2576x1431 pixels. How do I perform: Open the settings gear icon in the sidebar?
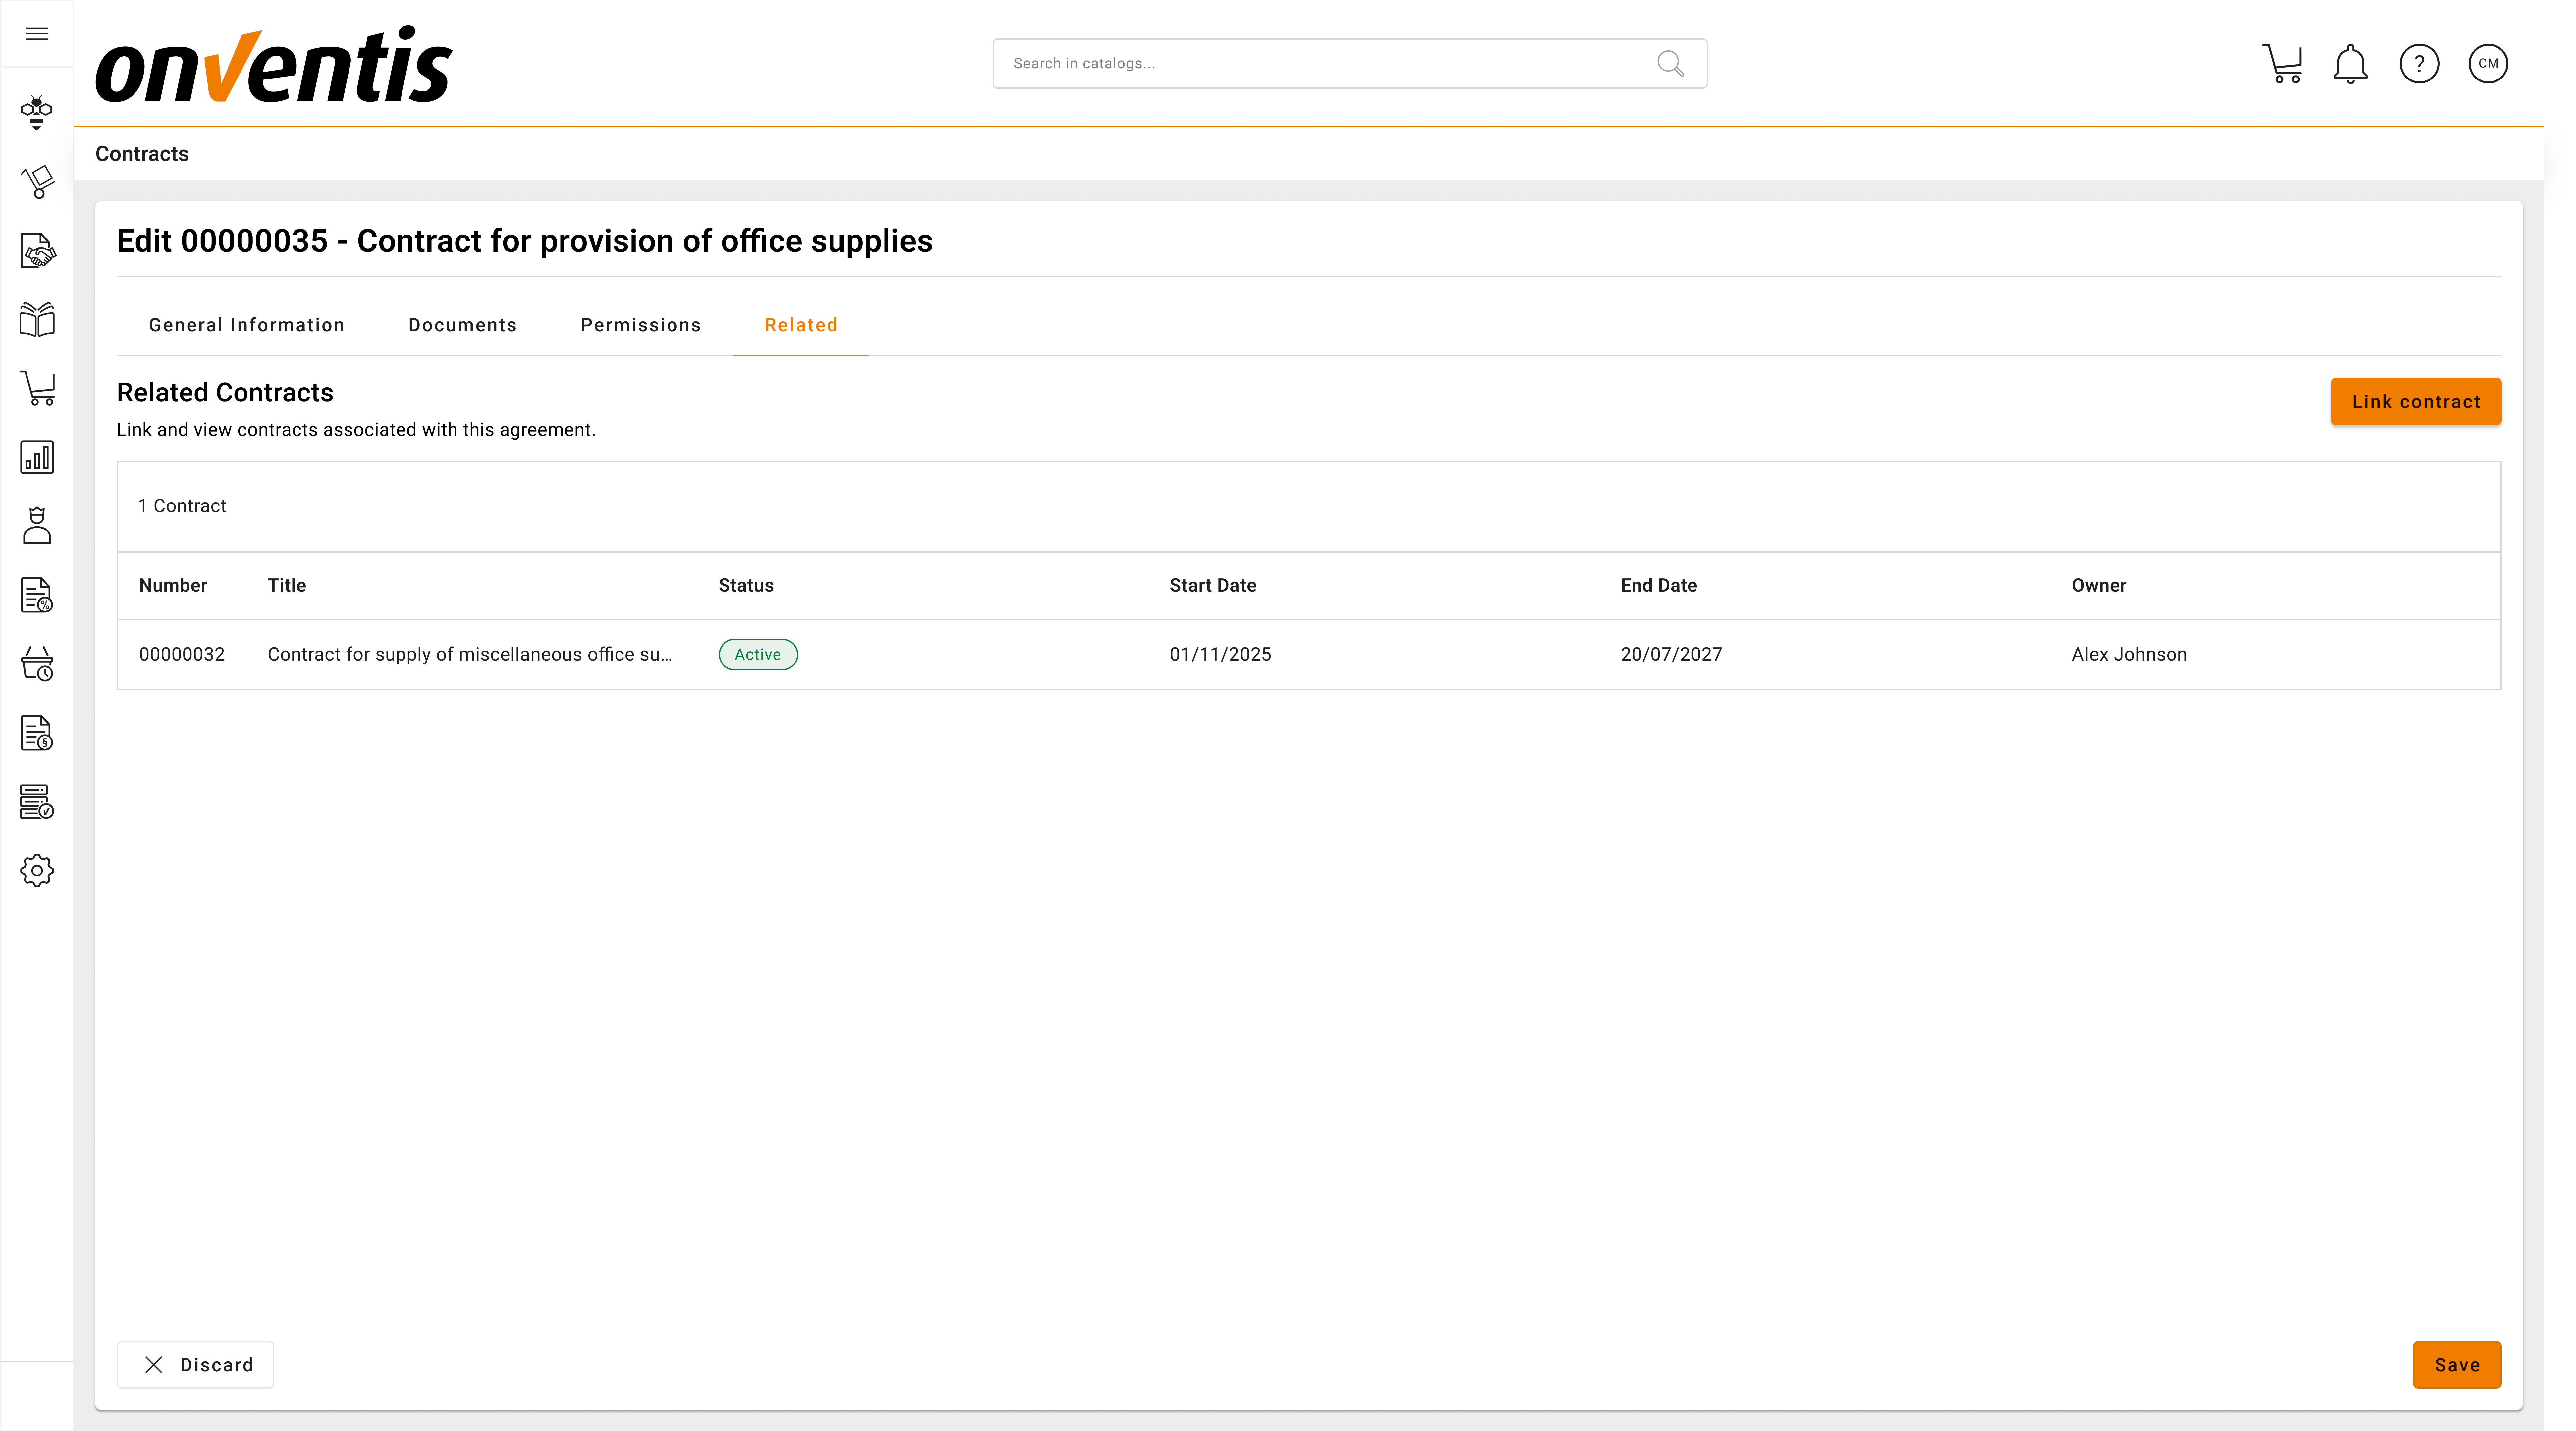pos(37,870)
